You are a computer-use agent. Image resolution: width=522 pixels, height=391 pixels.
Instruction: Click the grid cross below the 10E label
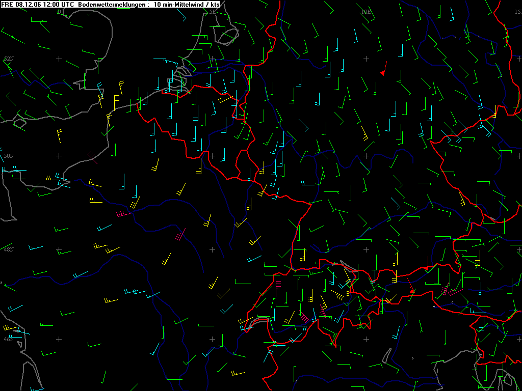point(366,59)
